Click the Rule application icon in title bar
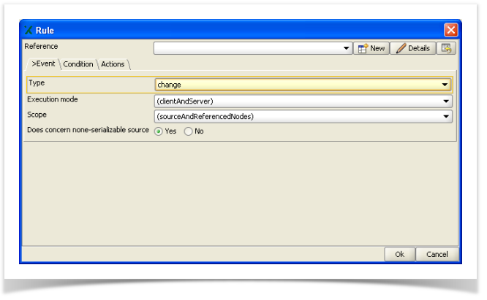487x300 pixels. pos(29,30)
